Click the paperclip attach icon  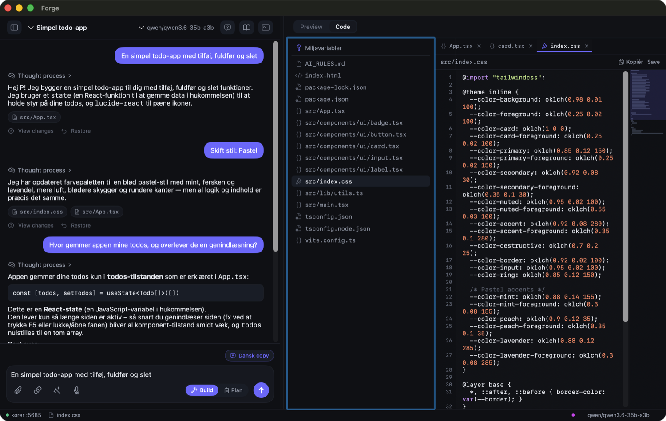pyautogui.click(x=18, y=390)
